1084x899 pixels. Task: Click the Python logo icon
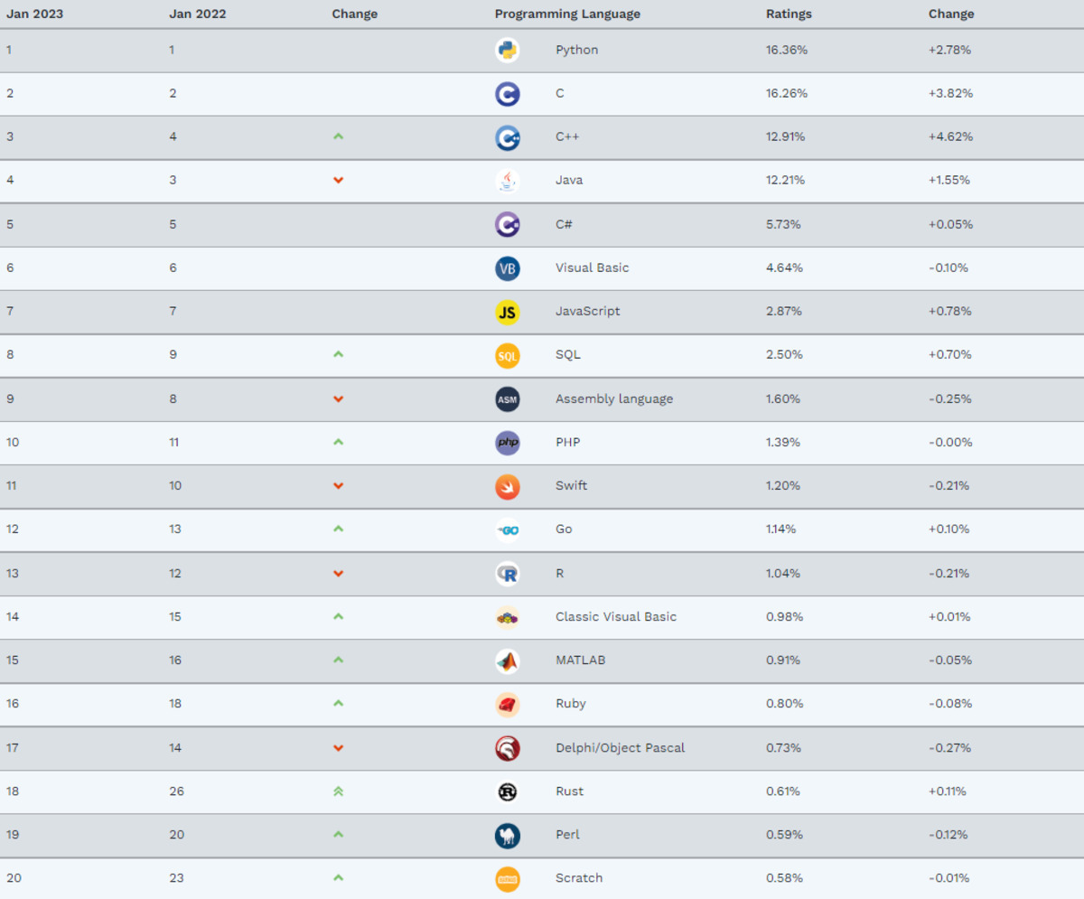tap(508, 50)
